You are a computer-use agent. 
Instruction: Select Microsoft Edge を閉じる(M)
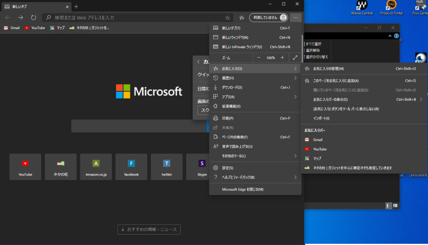pyautogui.click(x=255, y=190)
